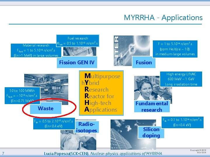Click the 'Fth = 0.1 to 1.10^14' info box
Image resolution: width=210 pixels, height=157 pixels.
(x=182, y=122)
